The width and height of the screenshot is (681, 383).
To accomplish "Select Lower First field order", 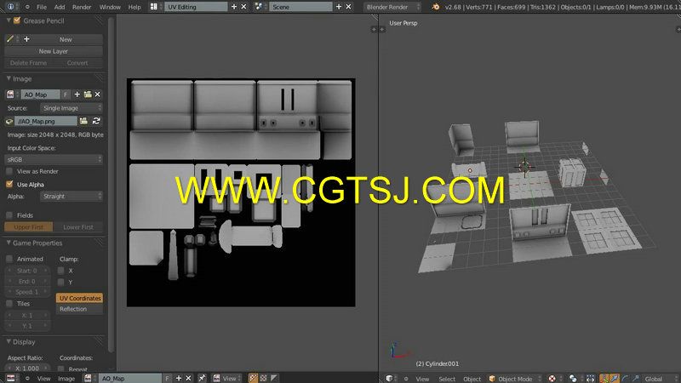I will [x=77, y=226].
